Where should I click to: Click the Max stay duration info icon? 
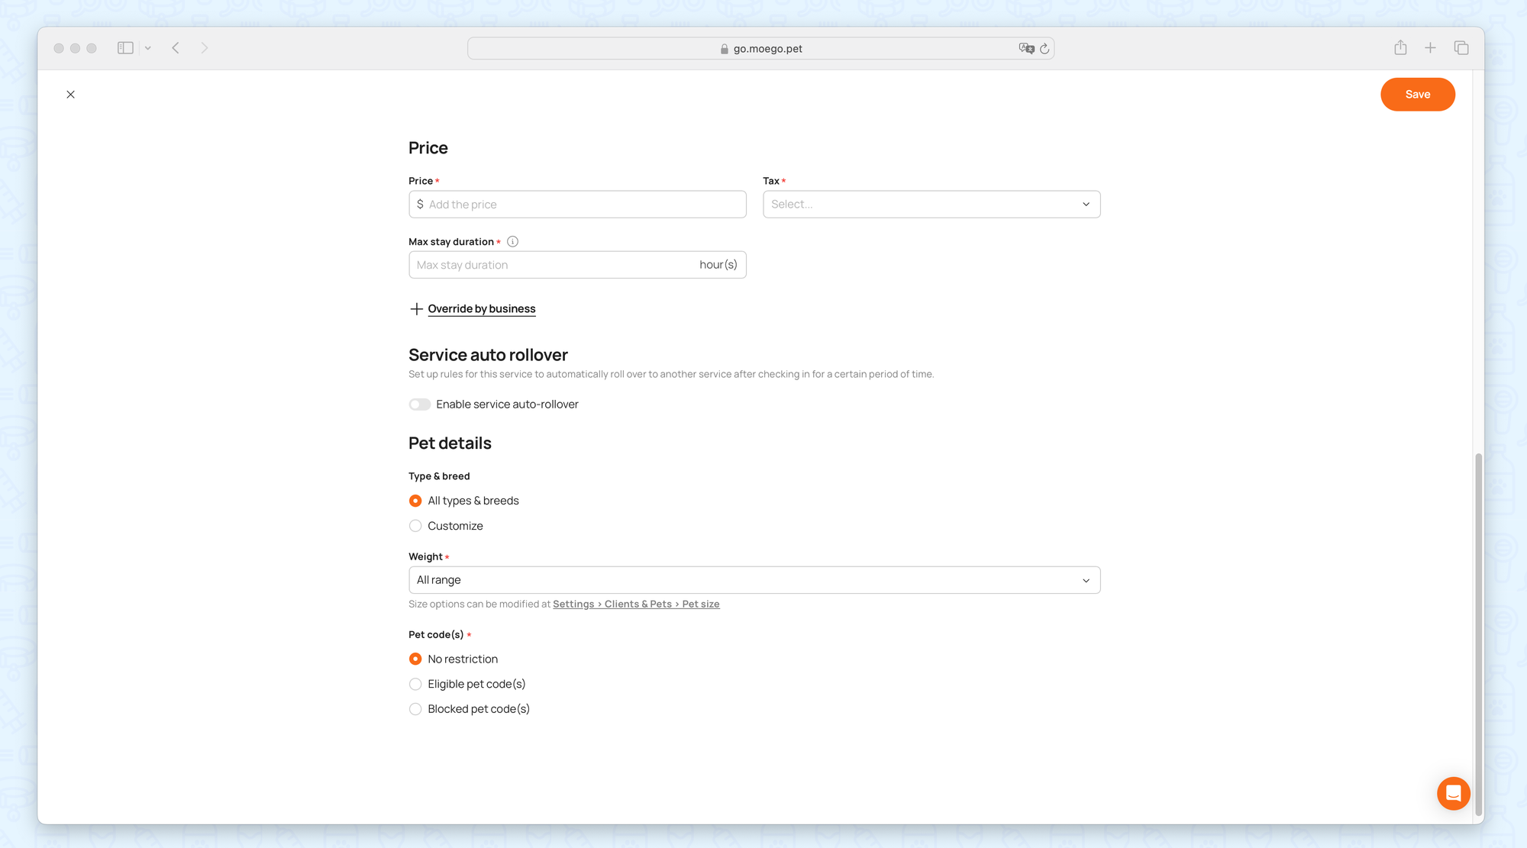click(512, 242)
